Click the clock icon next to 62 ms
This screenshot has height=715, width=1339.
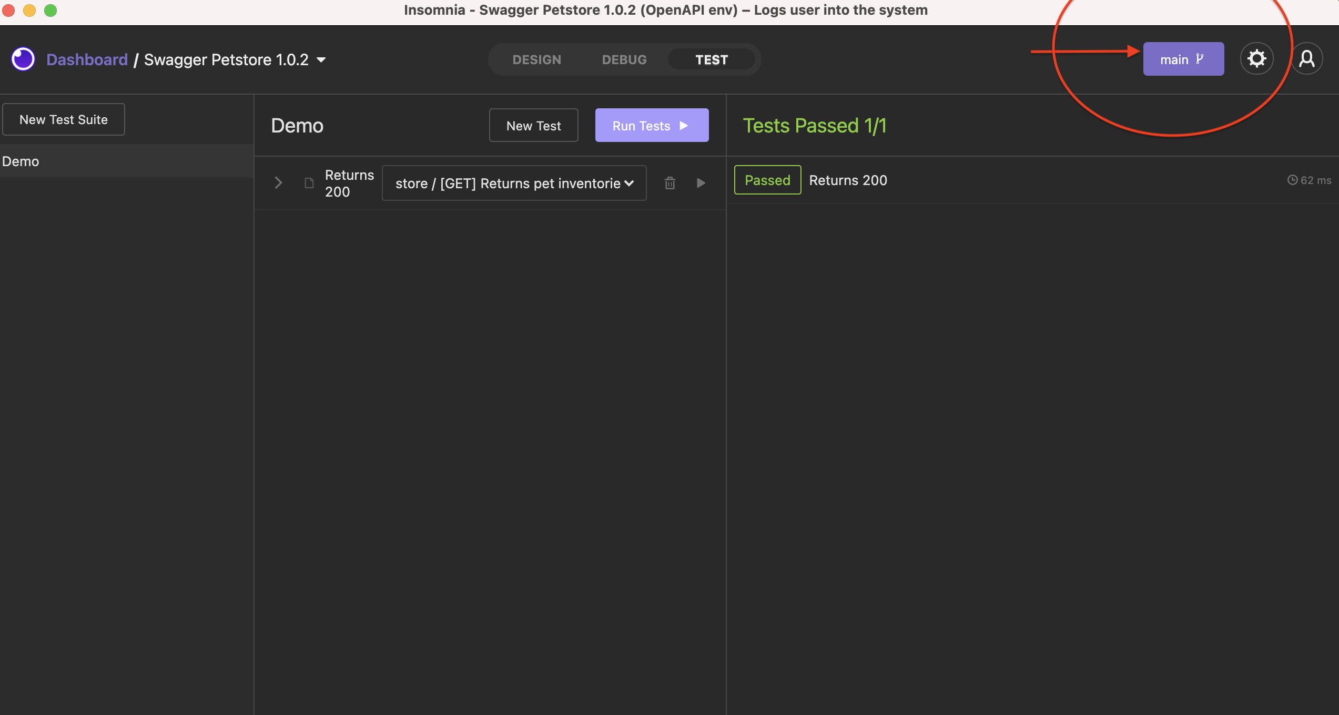point(1294,180)
